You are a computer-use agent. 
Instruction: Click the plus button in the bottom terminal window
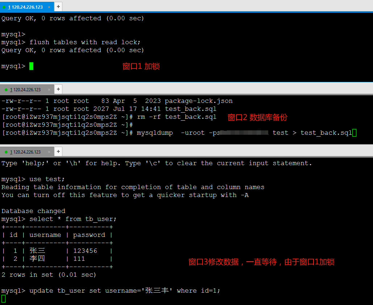(x=58, y=151)
